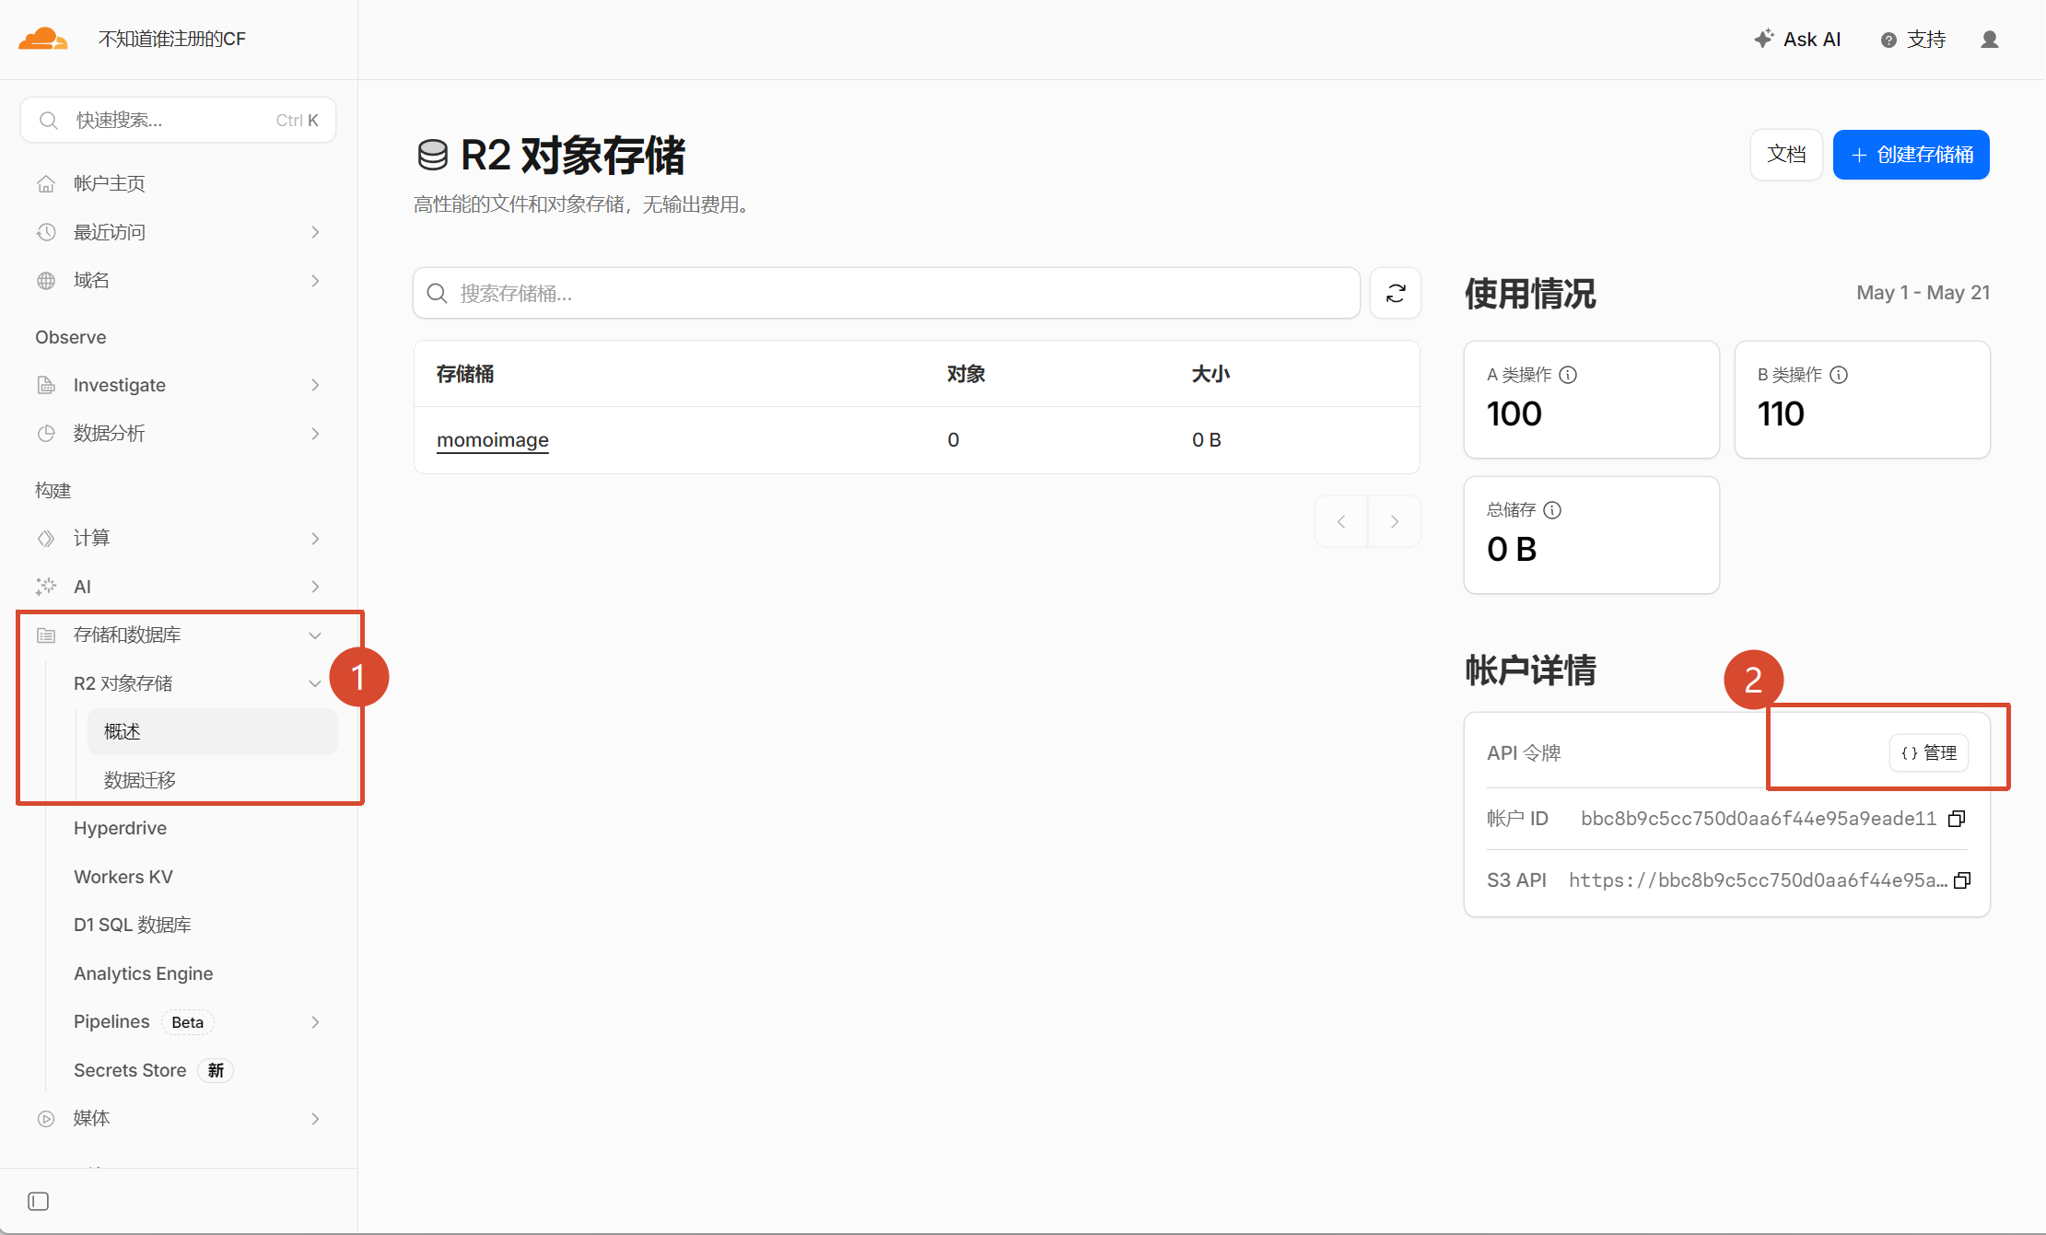Open Pipelines Beta in the sidebar
The width and height of the screenshot is (2046, 1235).
coord(144,1022)
